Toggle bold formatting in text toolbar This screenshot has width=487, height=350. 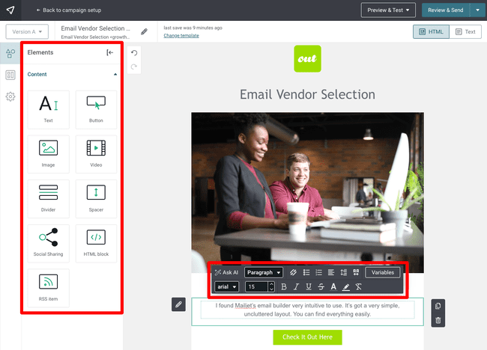pos(283,286)
